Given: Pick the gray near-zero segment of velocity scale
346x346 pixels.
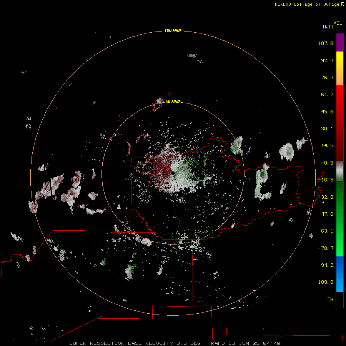Looking at the screenshot, I should point(339,171).
